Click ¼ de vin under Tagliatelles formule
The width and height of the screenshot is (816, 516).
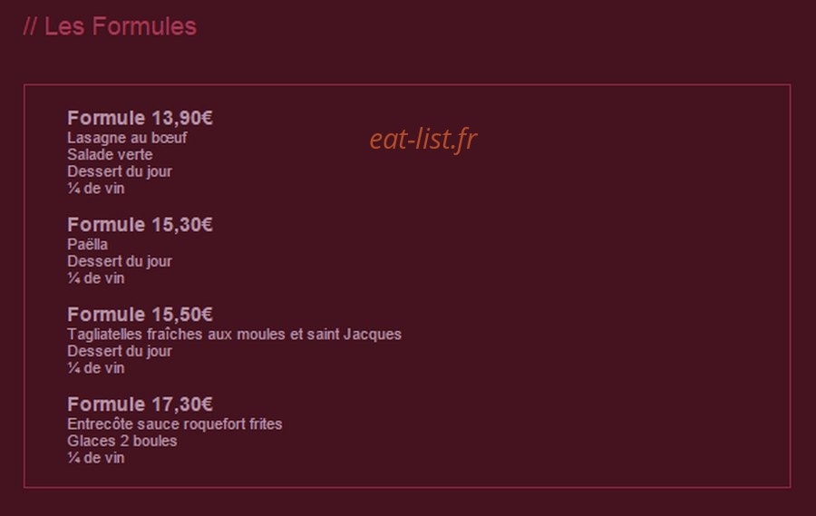point(96,368)
